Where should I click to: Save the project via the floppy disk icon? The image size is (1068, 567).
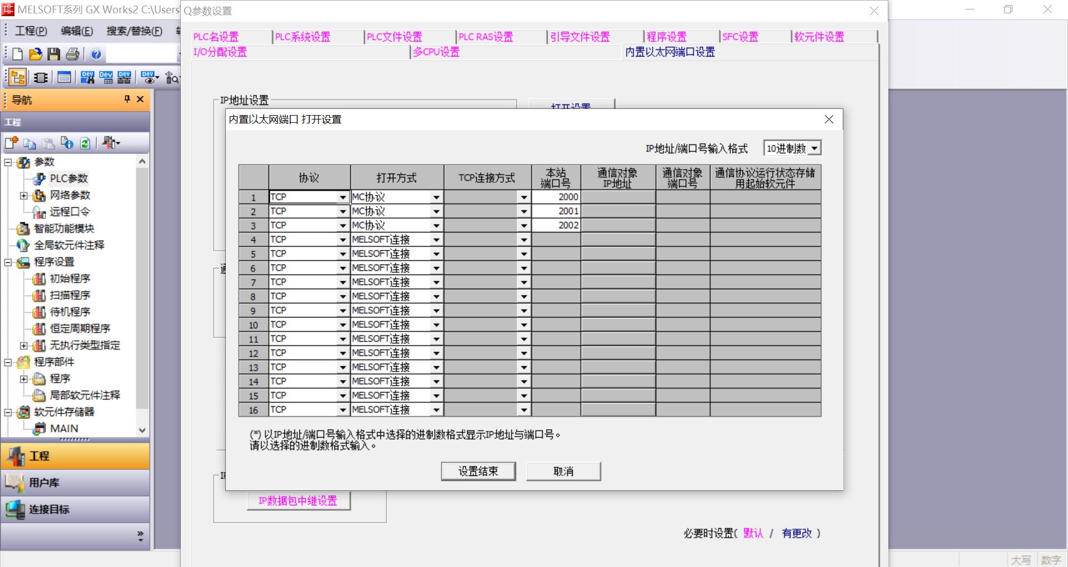[53, 54]
